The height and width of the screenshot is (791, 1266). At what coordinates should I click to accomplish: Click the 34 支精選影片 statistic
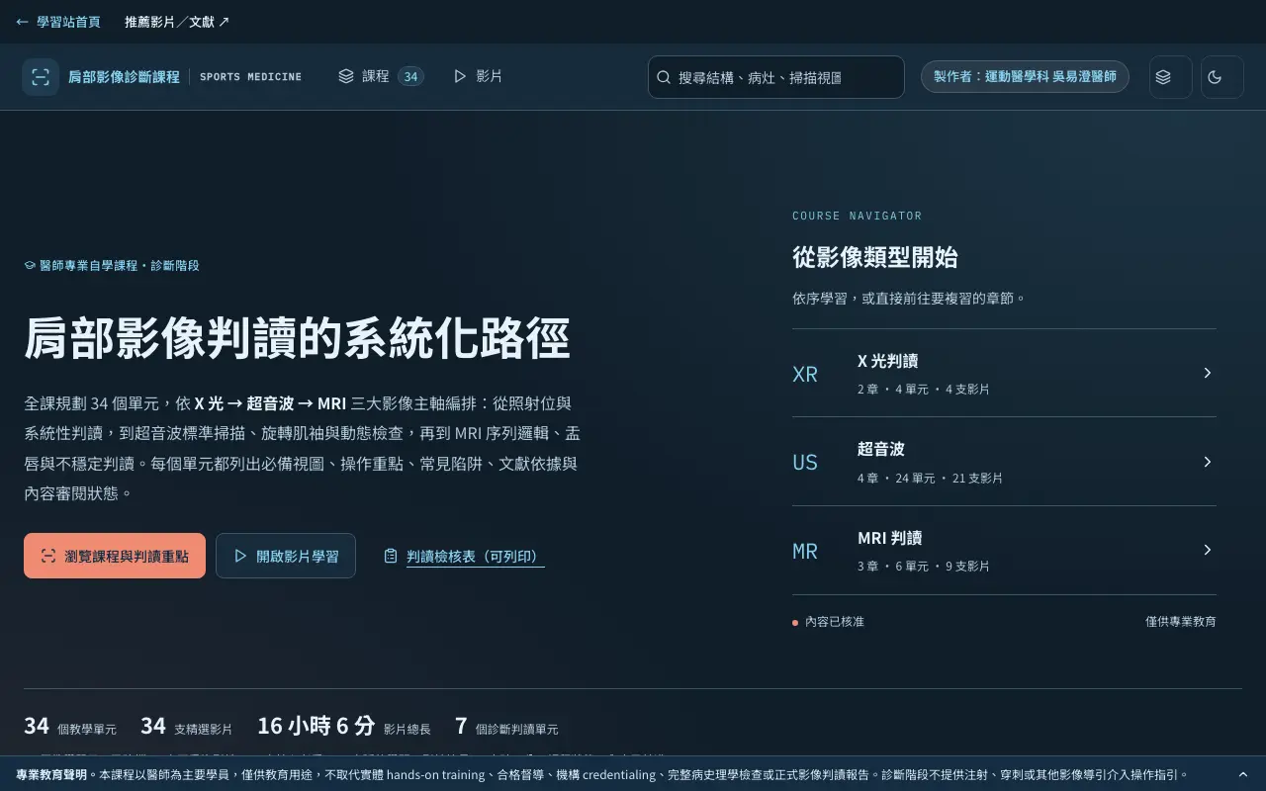click(187, 726)
